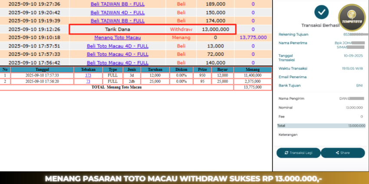The width and height of the screenshot is (369, 184).
Task: Click the share icon on Share button
Action: [337, 152]
